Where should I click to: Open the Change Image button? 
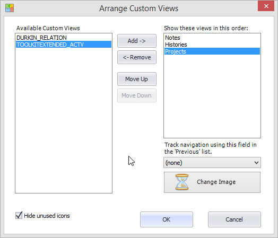212,182
